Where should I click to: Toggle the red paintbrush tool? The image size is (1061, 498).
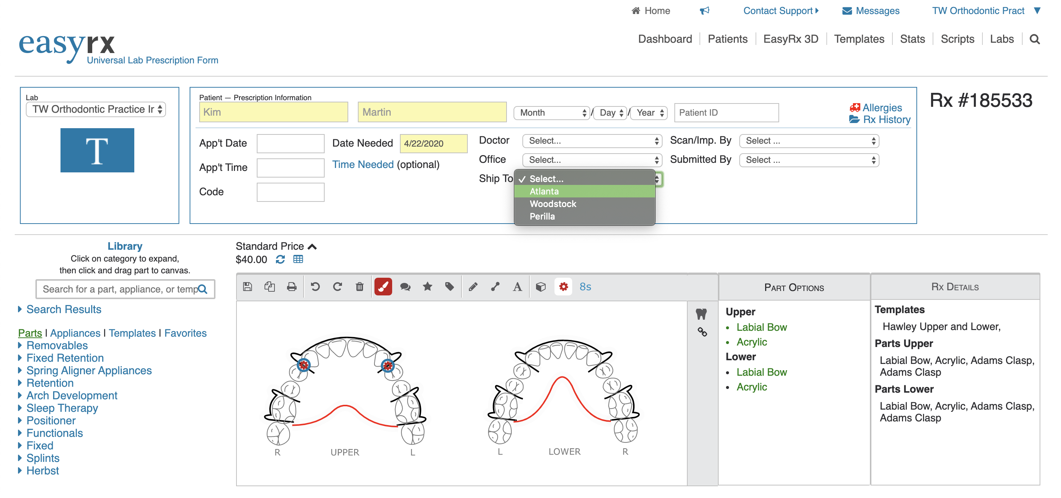[383, 287]
